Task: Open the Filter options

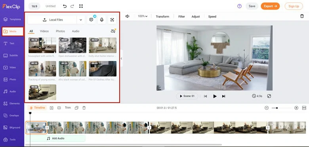Action: pos(181,17)
